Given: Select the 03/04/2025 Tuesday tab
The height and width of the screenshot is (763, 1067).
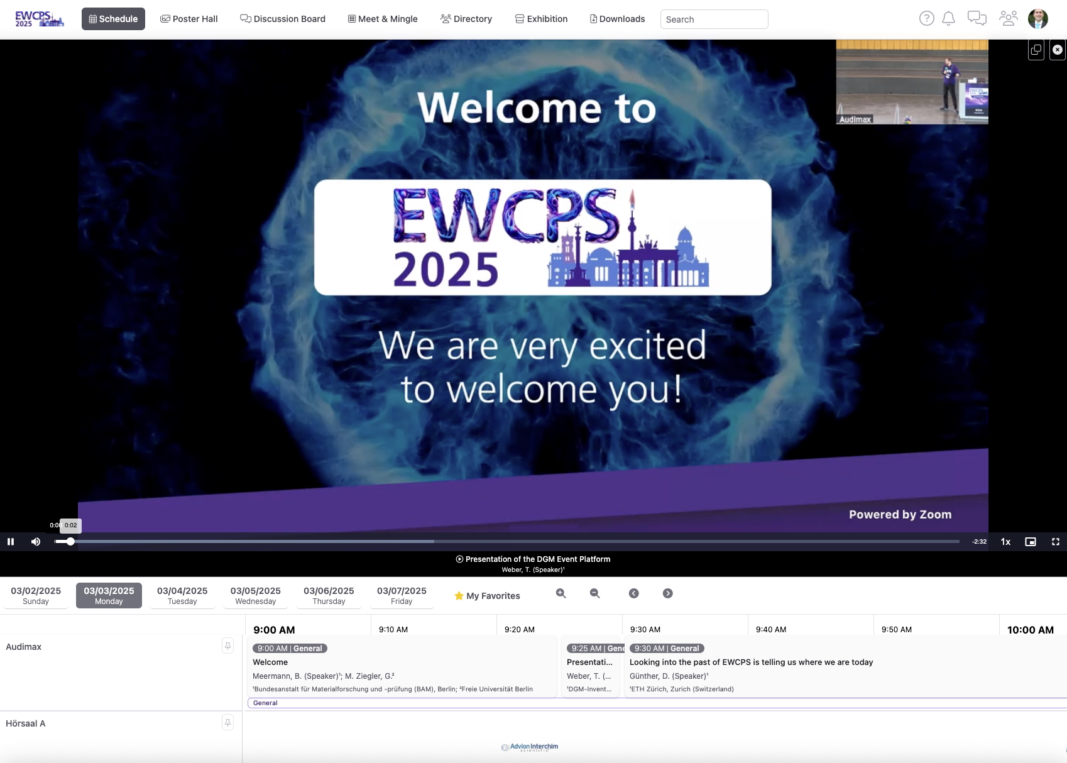Looking at the screenshot, I should pos(182,595).
